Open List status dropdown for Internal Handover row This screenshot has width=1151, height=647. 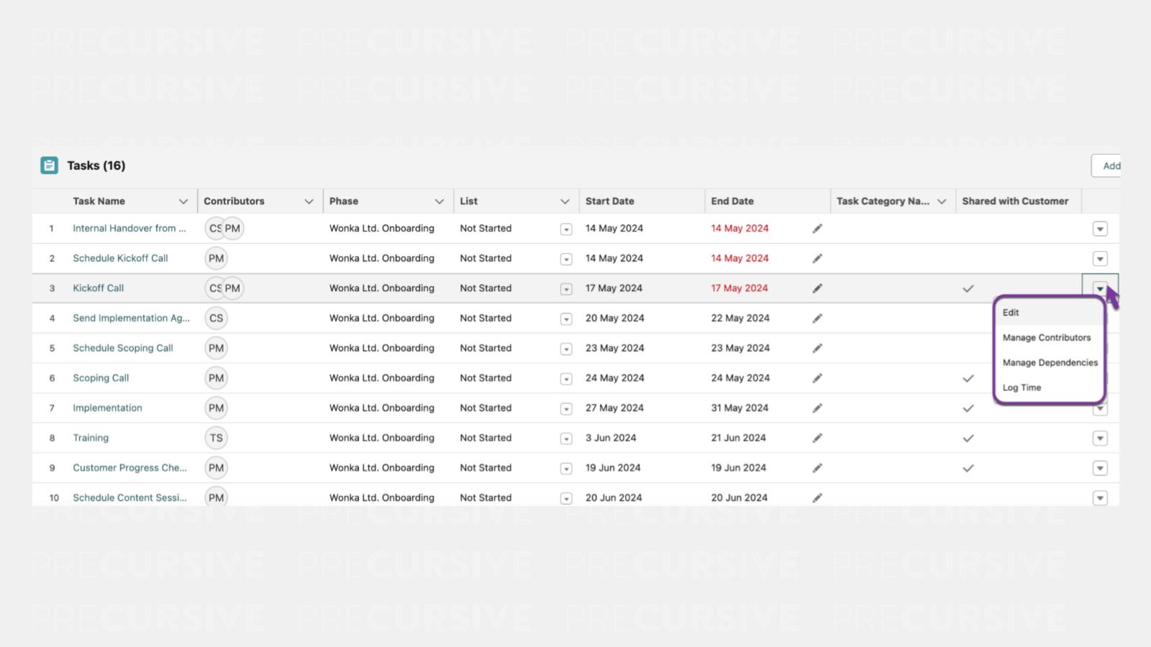[x=566, y=229]
